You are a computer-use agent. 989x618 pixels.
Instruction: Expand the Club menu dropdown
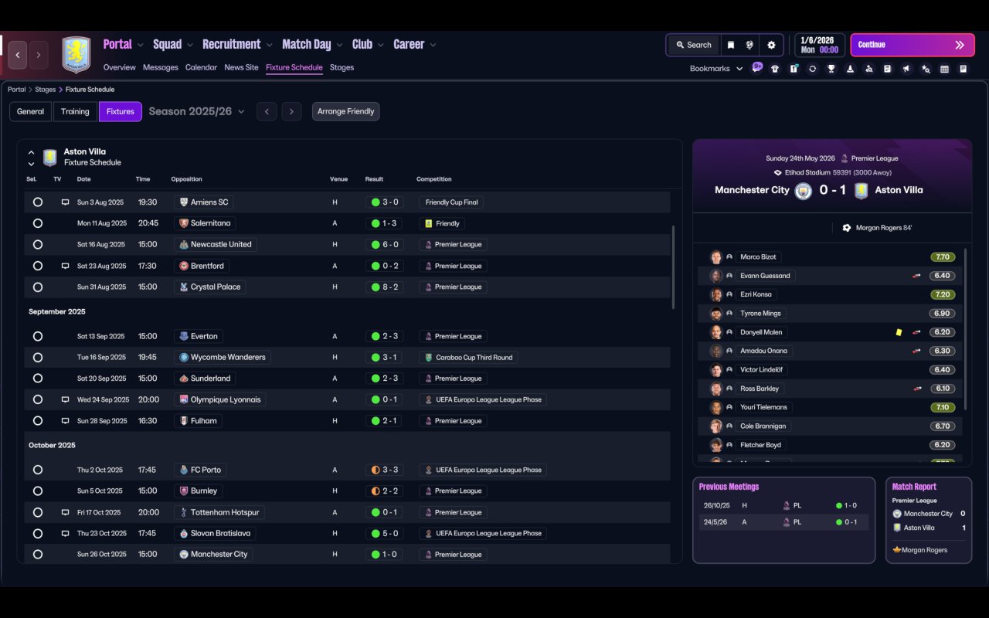pyautogui.click(x=380, y=45)
